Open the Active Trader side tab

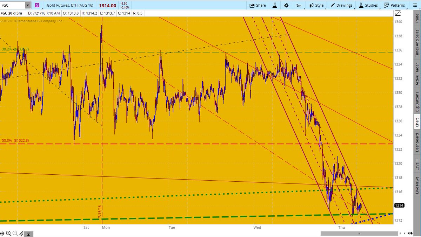(417, 74)
